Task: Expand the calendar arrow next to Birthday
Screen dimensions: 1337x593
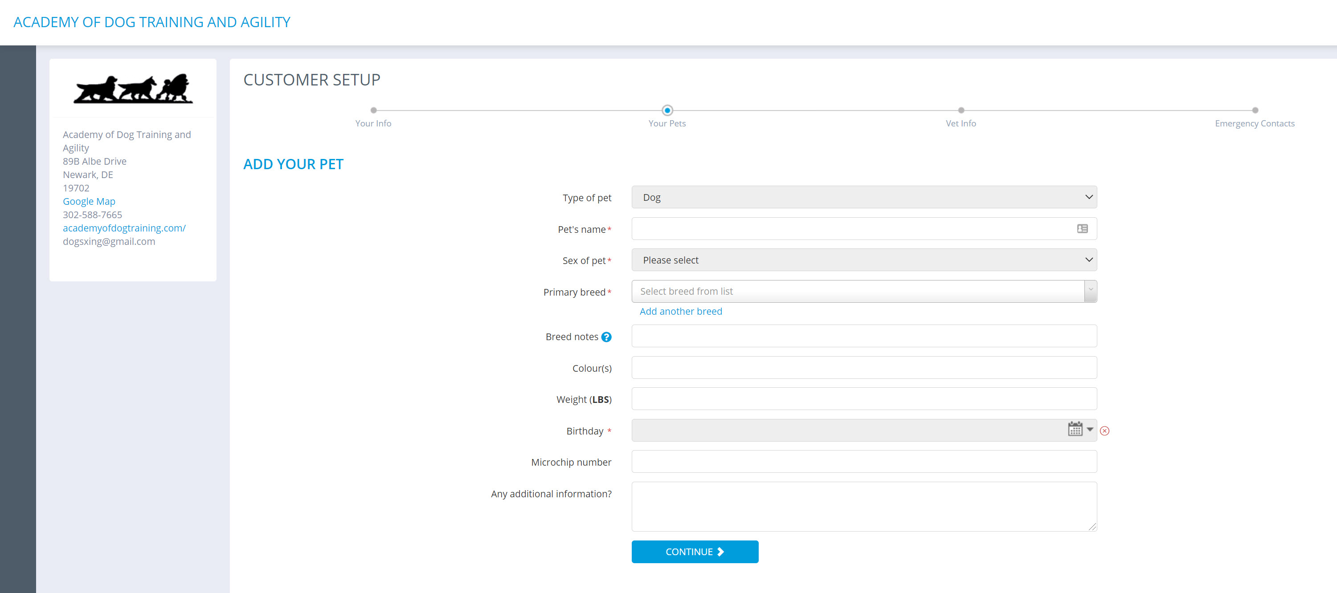Action: click(x=1090, y=430)
